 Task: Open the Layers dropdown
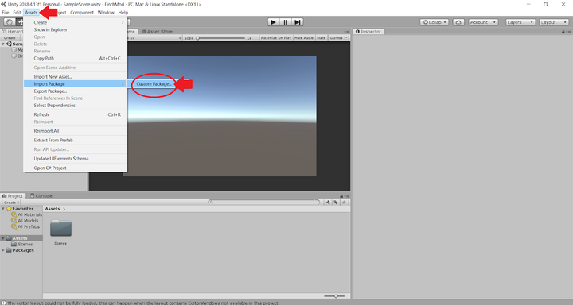click(x=520, y=22)
